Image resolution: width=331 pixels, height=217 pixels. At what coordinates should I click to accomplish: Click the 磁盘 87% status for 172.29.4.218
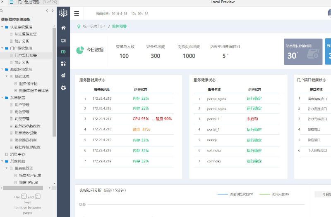coord(141,130)
